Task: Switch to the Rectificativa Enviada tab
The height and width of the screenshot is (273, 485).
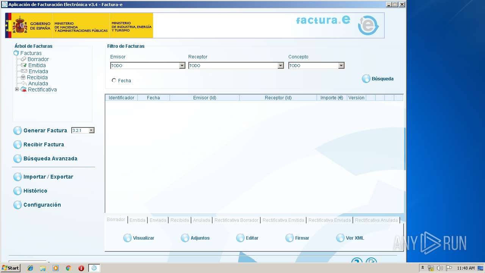Action: tap(330, 220)
